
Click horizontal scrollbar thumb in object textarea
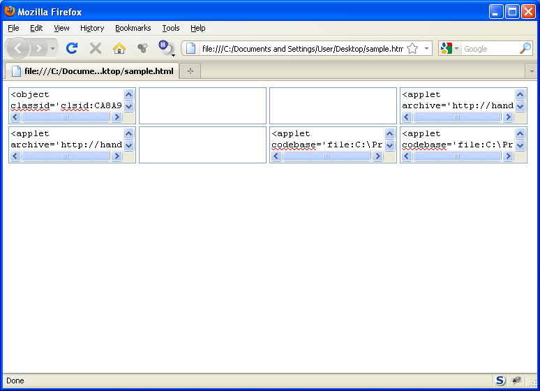[66, 117]
